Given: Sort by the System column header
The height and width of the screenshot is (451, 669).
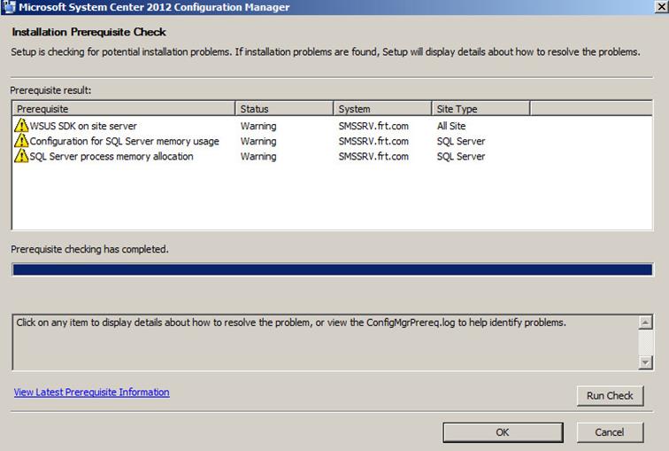Looking at the screenshot, I should (382, 109).
